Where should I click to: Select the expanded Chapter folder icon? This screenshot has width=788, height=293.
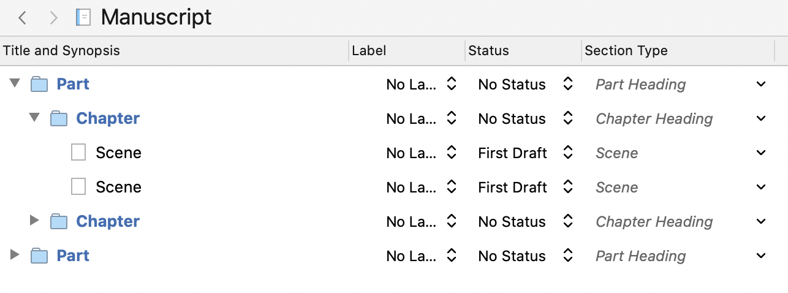[x=59, y=119]
